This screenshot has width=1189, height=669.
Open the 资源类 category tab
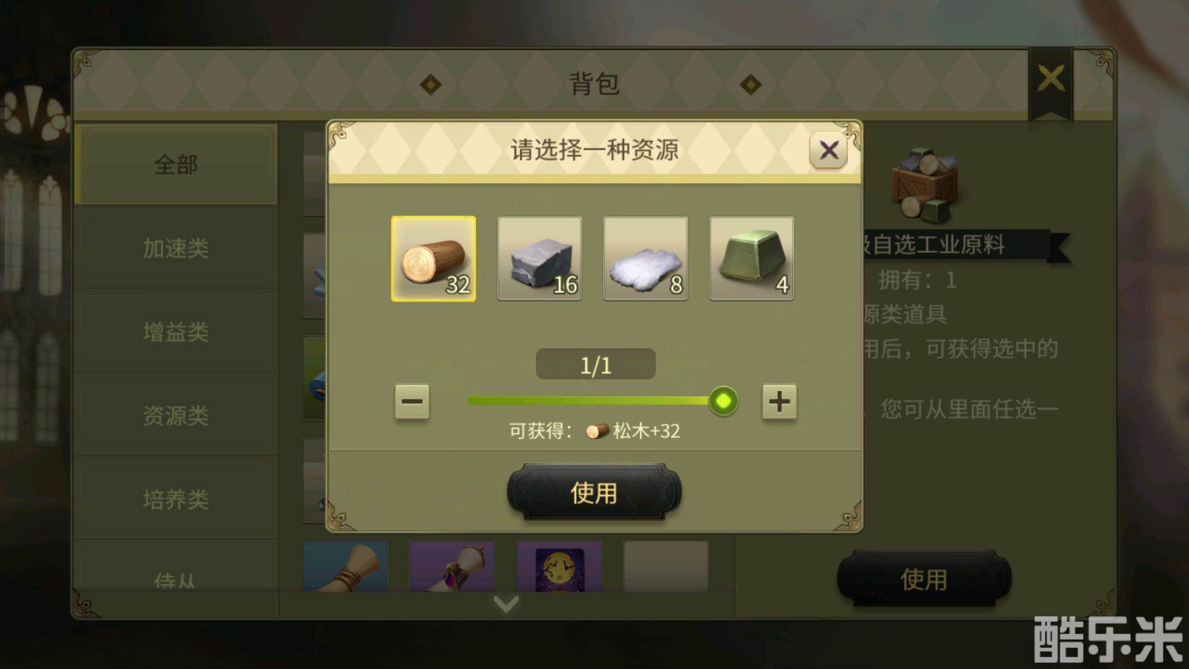[x=176, y=416]
